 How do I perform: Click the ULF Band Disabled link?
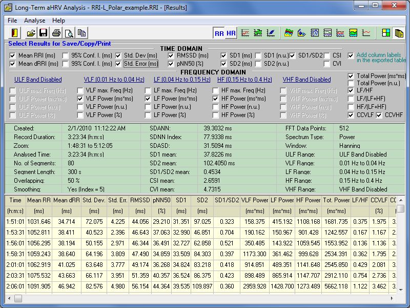(x=38, y=80)
